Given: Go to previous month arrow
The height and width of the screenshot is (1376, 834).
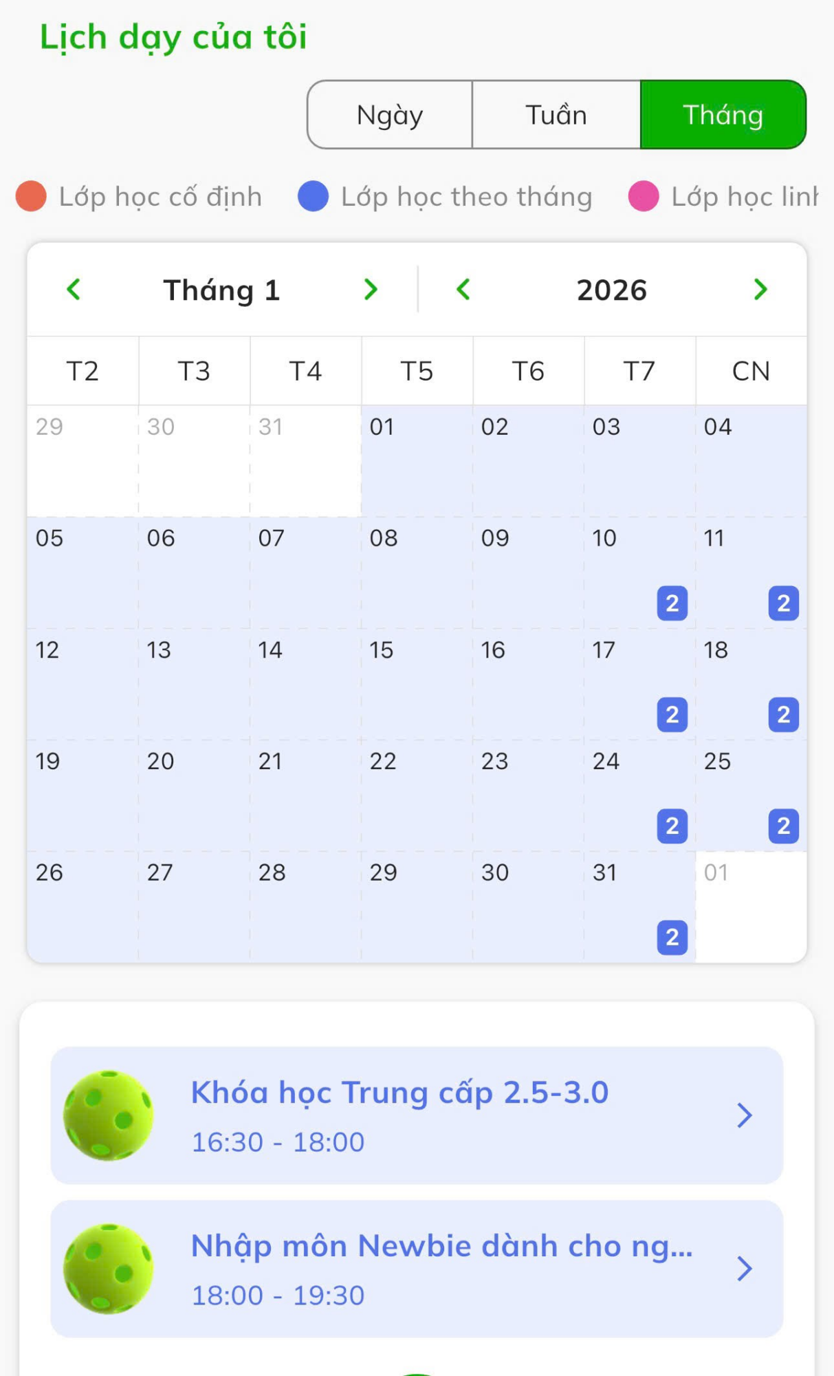Looking at the screenshot, I should [x=74, y=290].
